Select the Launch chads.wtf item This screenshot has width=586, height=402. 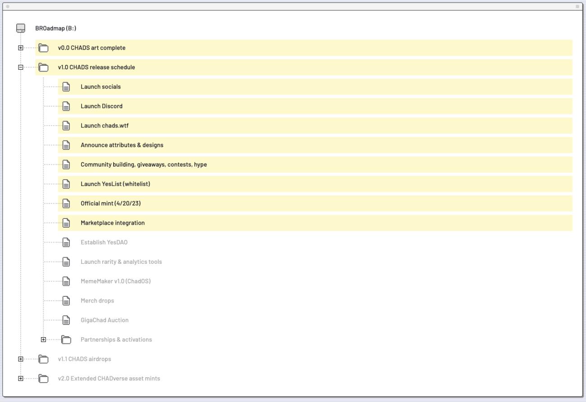pos(105,126)
